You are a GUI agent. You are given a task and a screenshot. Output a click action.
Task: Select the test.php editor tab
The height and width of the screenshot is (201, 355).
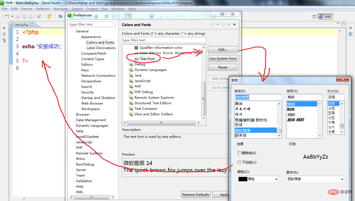tap(22, 25)
